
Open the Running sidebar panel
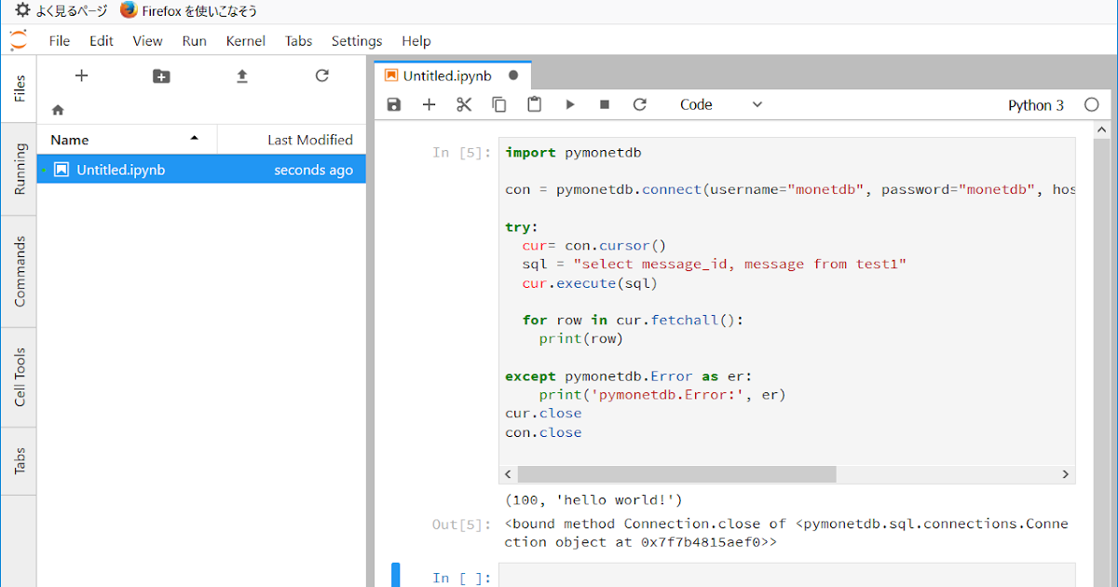tap(18, 168)
